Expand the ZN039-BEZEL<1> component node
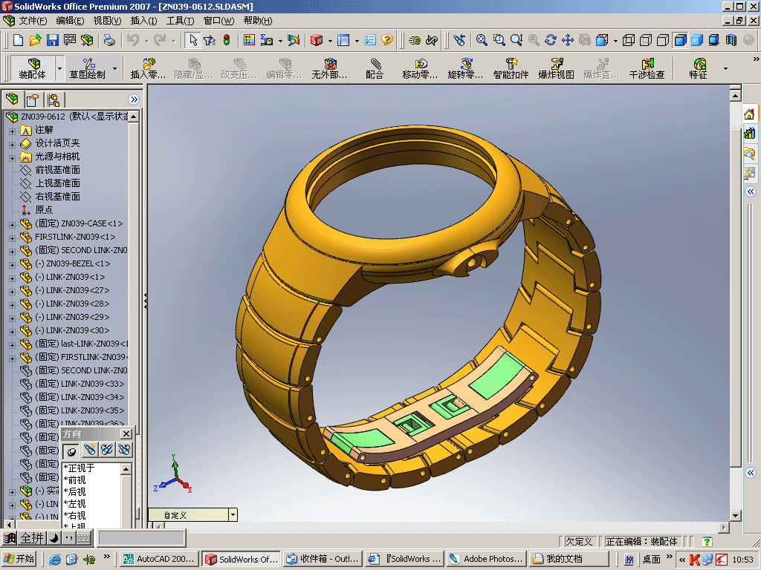The image size is (761, 570). [x=12, y=265]
